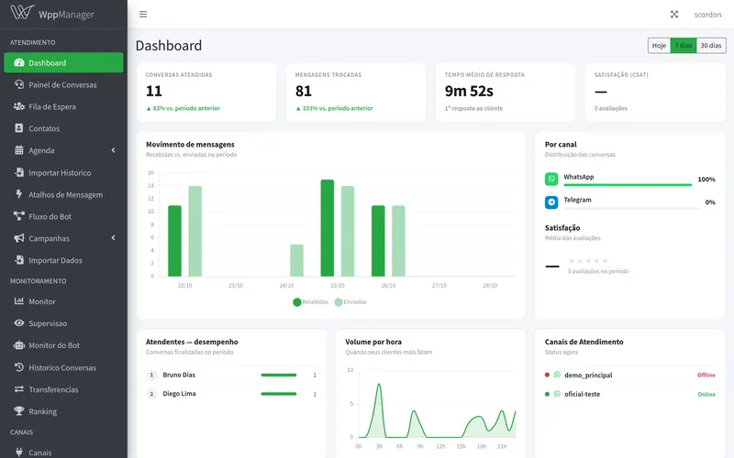Click the Transferencias arrows icon

pyautogui.click(x=19, y=389)
